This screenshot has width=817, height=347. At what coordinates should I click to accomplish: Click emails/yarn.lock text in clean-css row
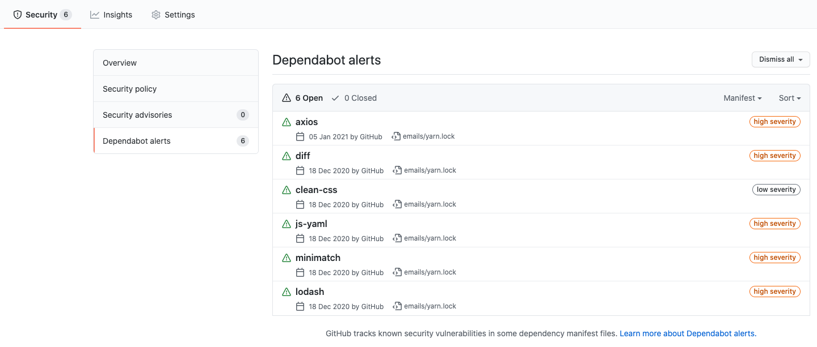click(430, 204)
